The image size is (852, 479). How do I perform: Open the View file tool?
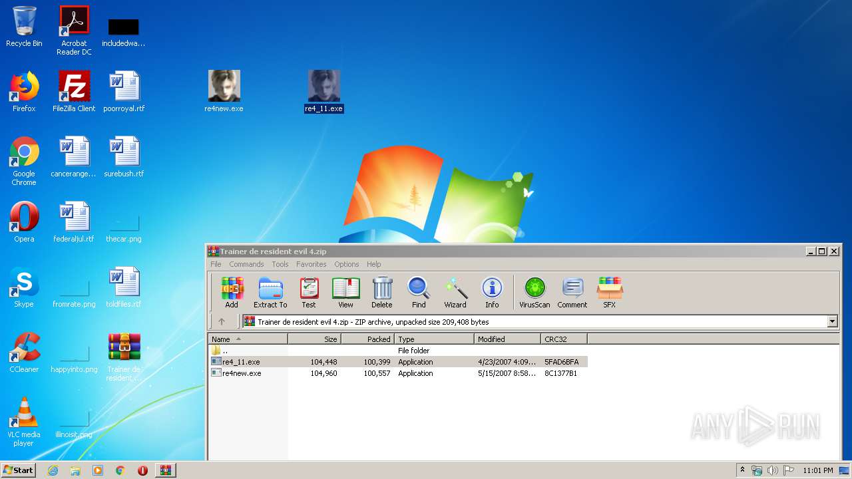(345, 293)
